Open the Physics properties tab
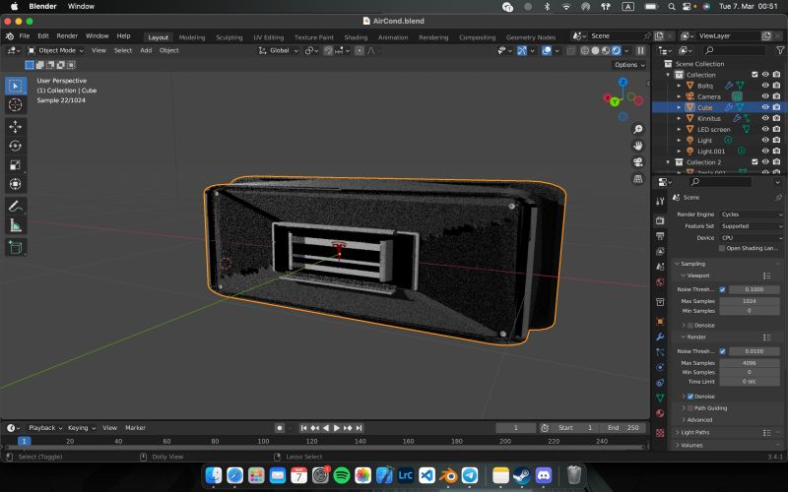The image size is (788, 492). click(660, 367)
